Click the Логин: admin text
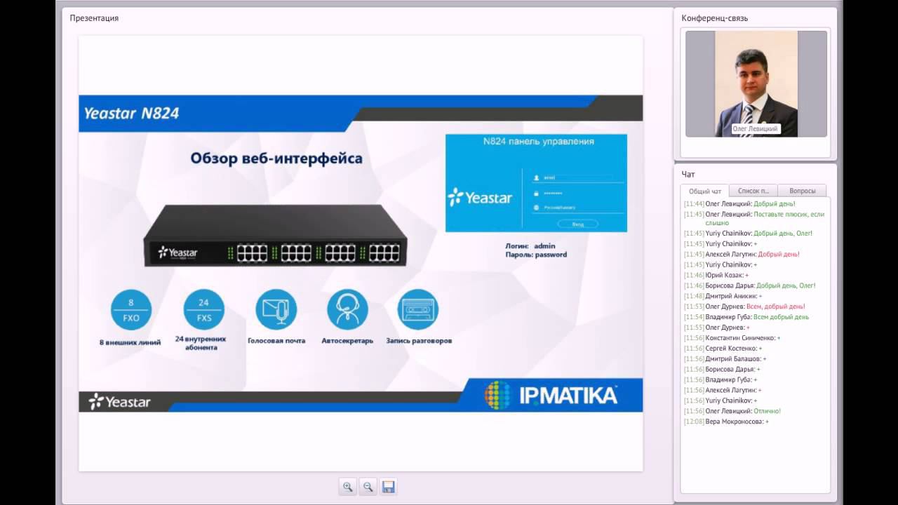Screen dimensions: 898x505 coord(530,246)
